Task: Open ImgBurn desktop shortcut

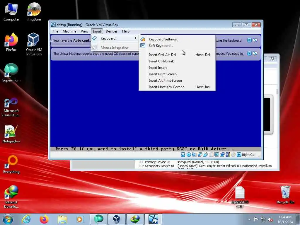Action: (34, 12)
